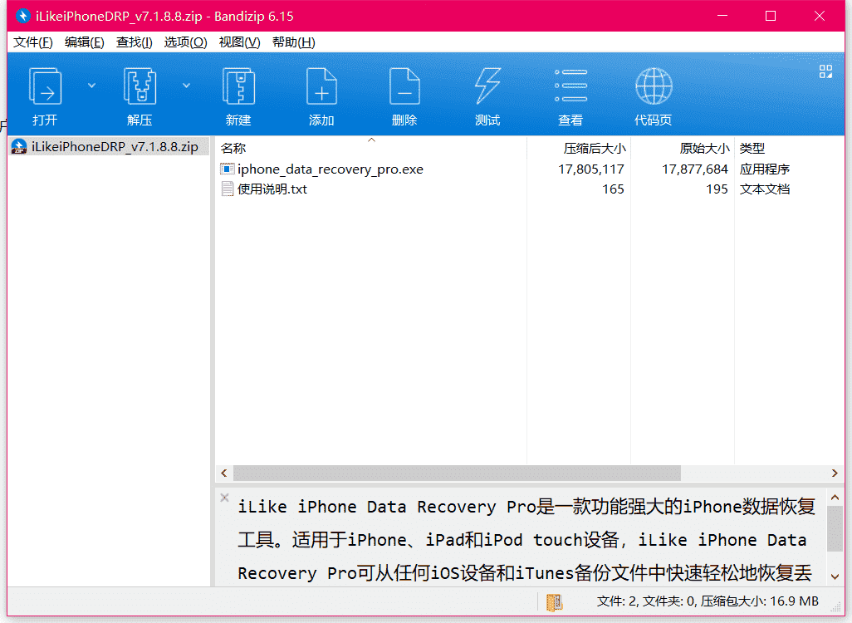Click the archive comment description text
Image resolution: width=852 pixels, height=623 pixels.
click(x=526, y=539)
